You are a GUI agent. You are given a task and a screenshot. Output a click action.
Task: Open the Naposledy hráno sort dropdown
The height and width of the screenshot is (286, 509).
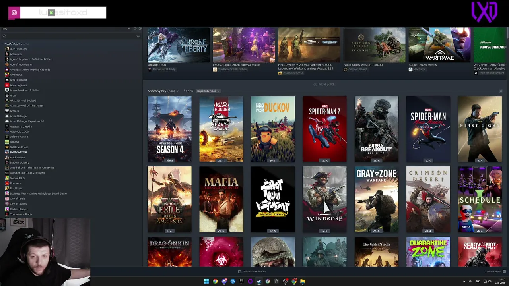tap(208, 91)
